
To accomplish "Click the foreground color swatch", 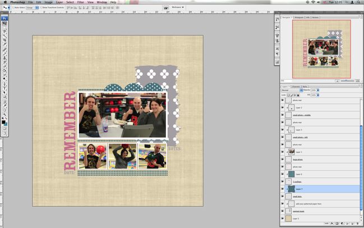I will click(3, 122).
